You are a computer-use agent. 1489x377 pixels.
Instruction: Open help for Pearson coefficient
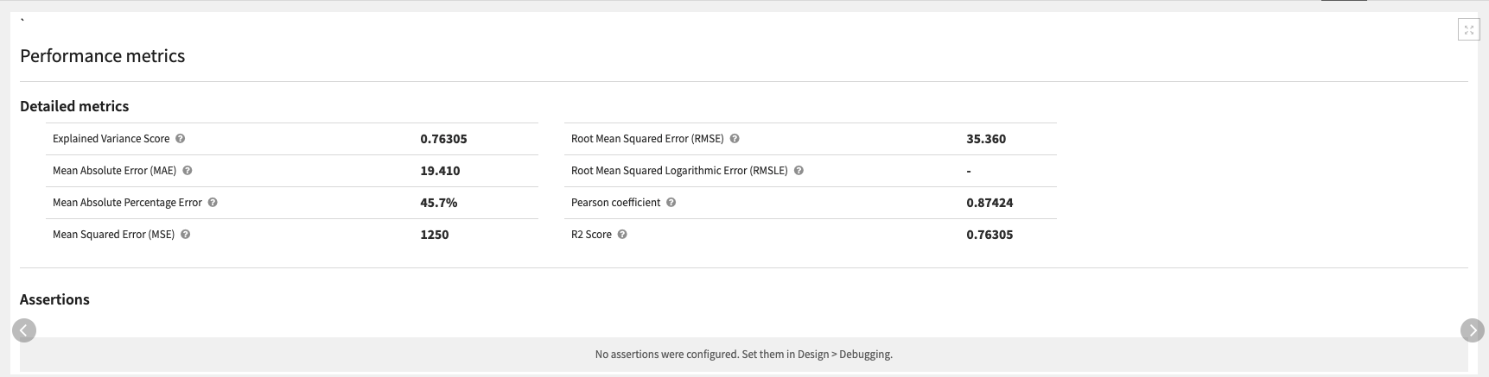click(x=671, y=203)
